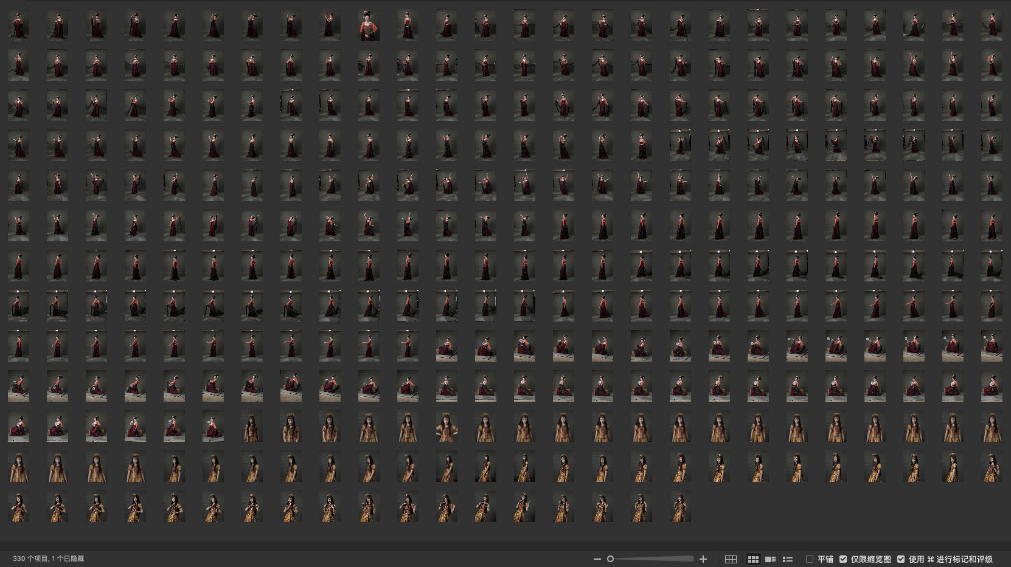
Task: Select the first gold costume portrait thumbnail
Action: [x=252, y=427]
